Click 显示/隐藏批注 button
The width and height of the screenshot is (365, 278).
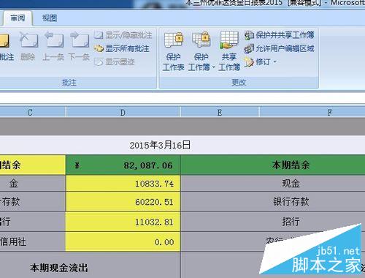click(x=123, y=35)
